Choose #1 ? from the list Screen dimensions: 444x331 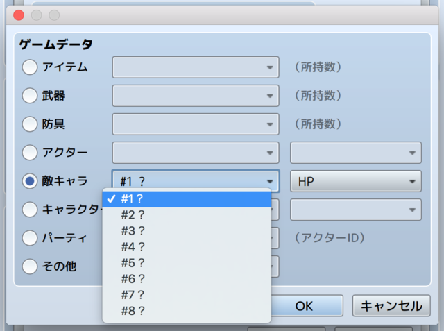pyautogui.click(x=187, y=199)
